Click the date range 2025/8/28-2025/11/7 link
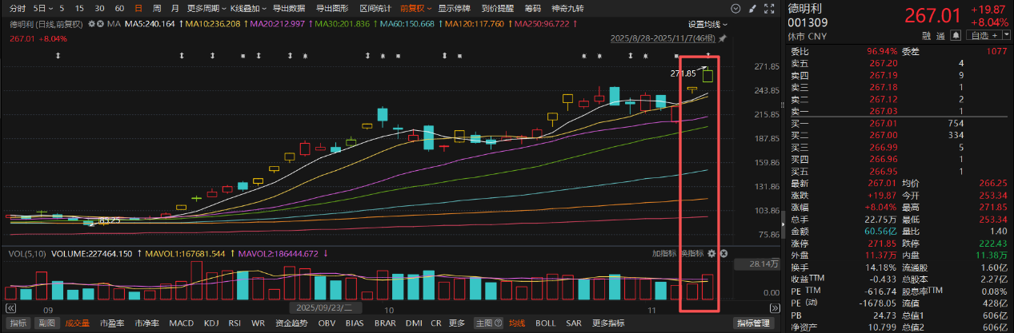The height and width of the screenshot is (333, 1014). 663,38
